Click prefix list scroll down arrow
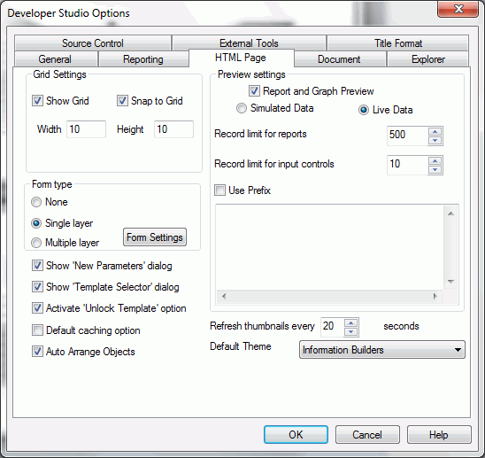Image resolution: width=485 pixels, height=458 pixels. coord(450,282)
